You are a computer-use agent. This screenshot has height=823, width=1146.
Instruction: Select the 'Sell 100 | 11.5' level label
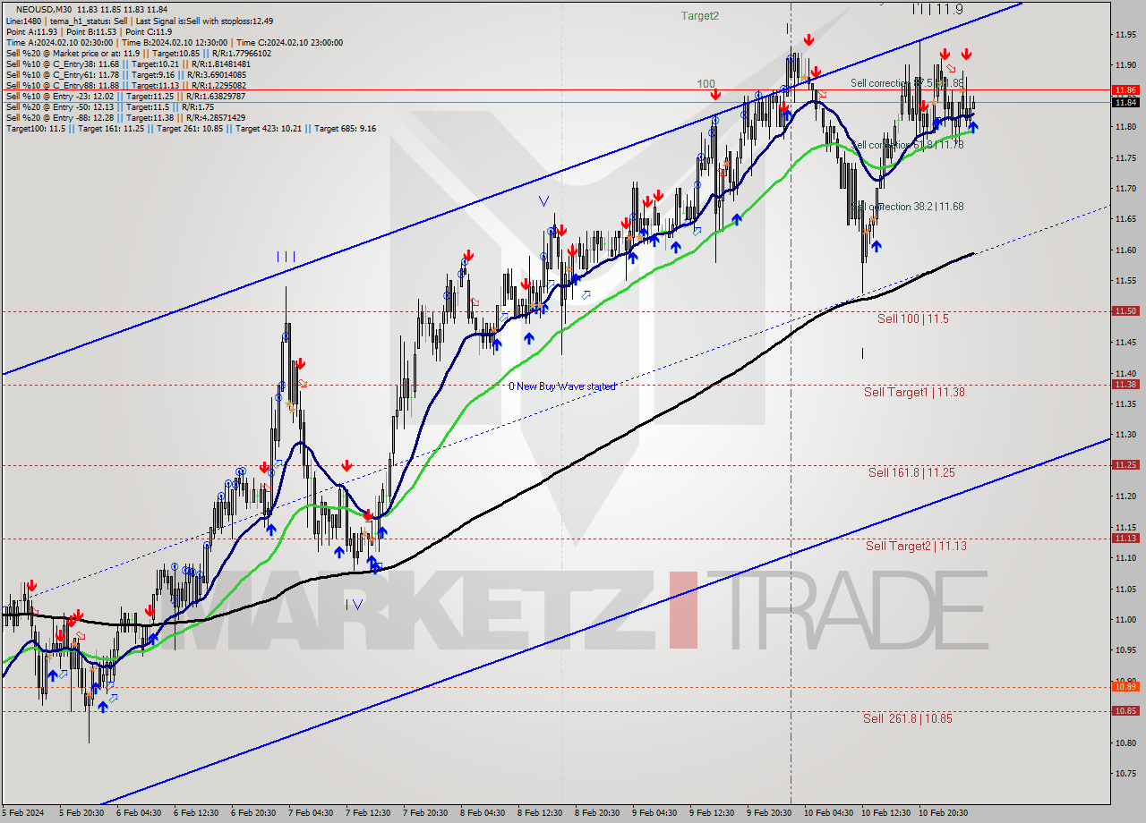912,318
